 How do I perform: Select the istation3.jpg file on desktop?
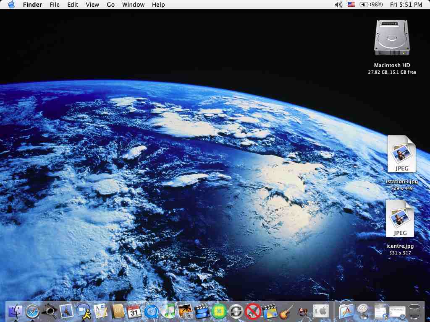401,154
